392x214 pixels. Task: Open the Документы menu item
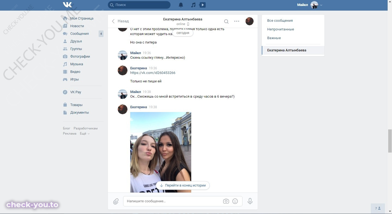click(x=80, y=113)
